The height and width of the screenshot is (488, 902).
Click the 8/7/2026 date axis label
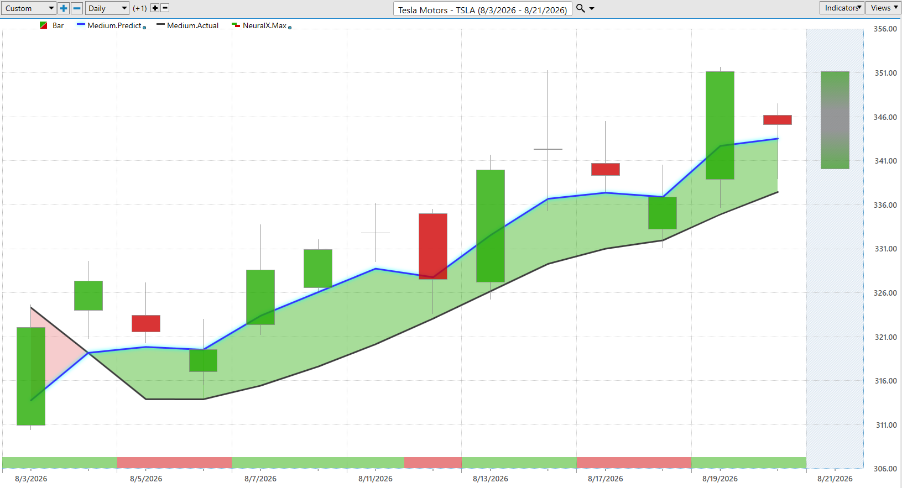pyautogui.click(x=260, y=479)
